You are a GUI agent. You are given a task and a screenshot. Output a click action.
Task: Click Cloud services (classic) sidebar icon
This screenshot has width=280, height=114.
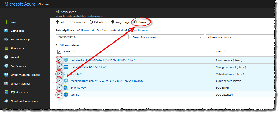click(6, 101)
